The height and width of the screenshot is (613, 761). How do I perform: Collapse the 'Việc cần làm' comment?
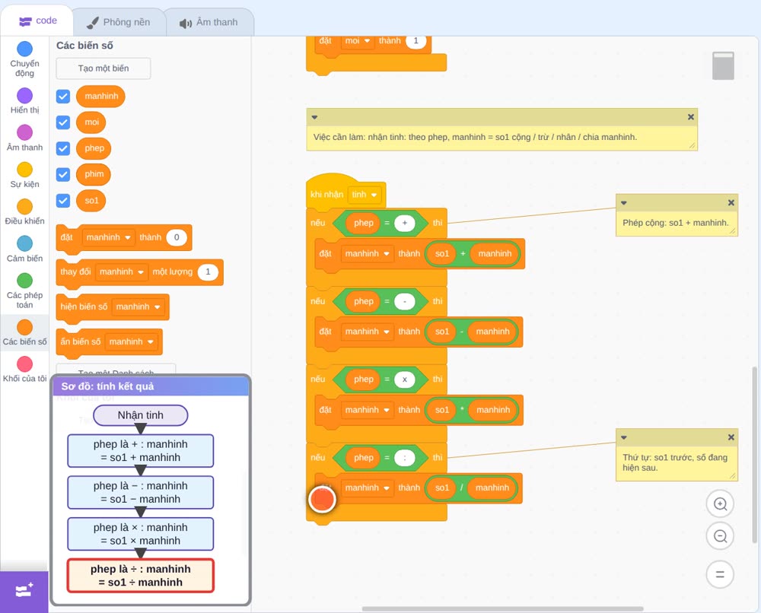[x=314, y=117]
